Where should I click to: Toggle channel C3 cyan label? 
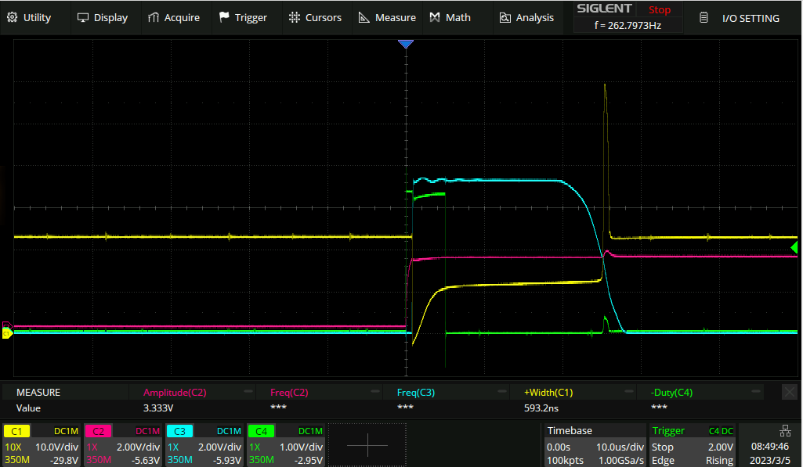[179, 431]
